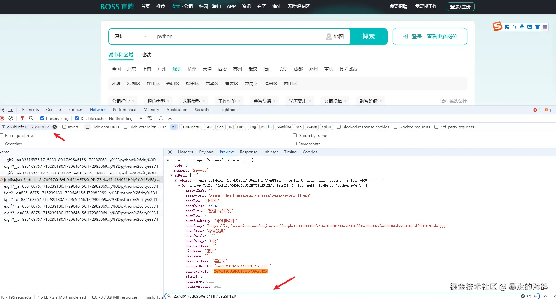Viewport: 556px width, 299px height.
Task: Enable Group by frame
Action: (295, 135)
